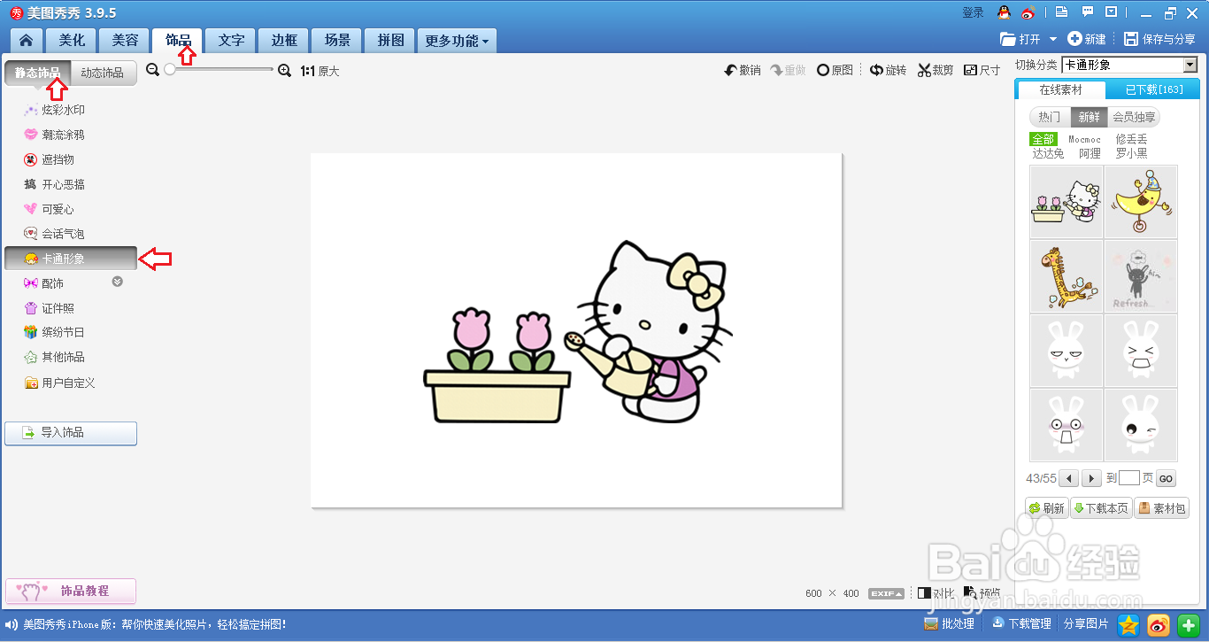Rotate the image with 旋转
The width and height of the screenshot is (1209, 642).
888,70
